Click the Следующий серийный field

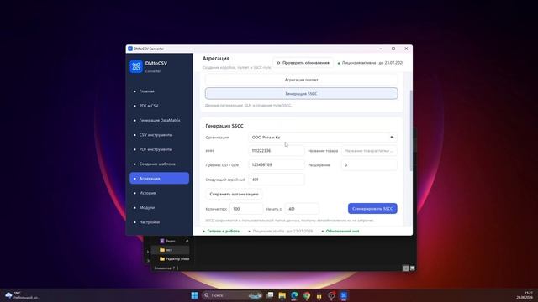point(277,180)
